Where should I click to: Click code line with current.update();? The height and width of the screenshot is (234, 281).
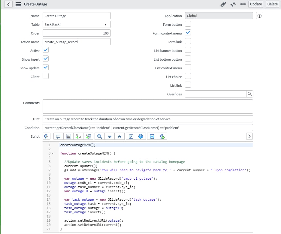point(81,166)
